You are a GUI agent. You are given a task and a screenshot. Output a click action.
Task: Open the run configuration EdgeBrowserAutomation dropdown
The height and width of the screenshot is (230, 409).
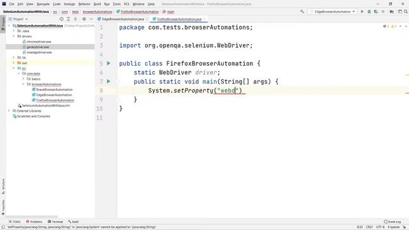332,11
